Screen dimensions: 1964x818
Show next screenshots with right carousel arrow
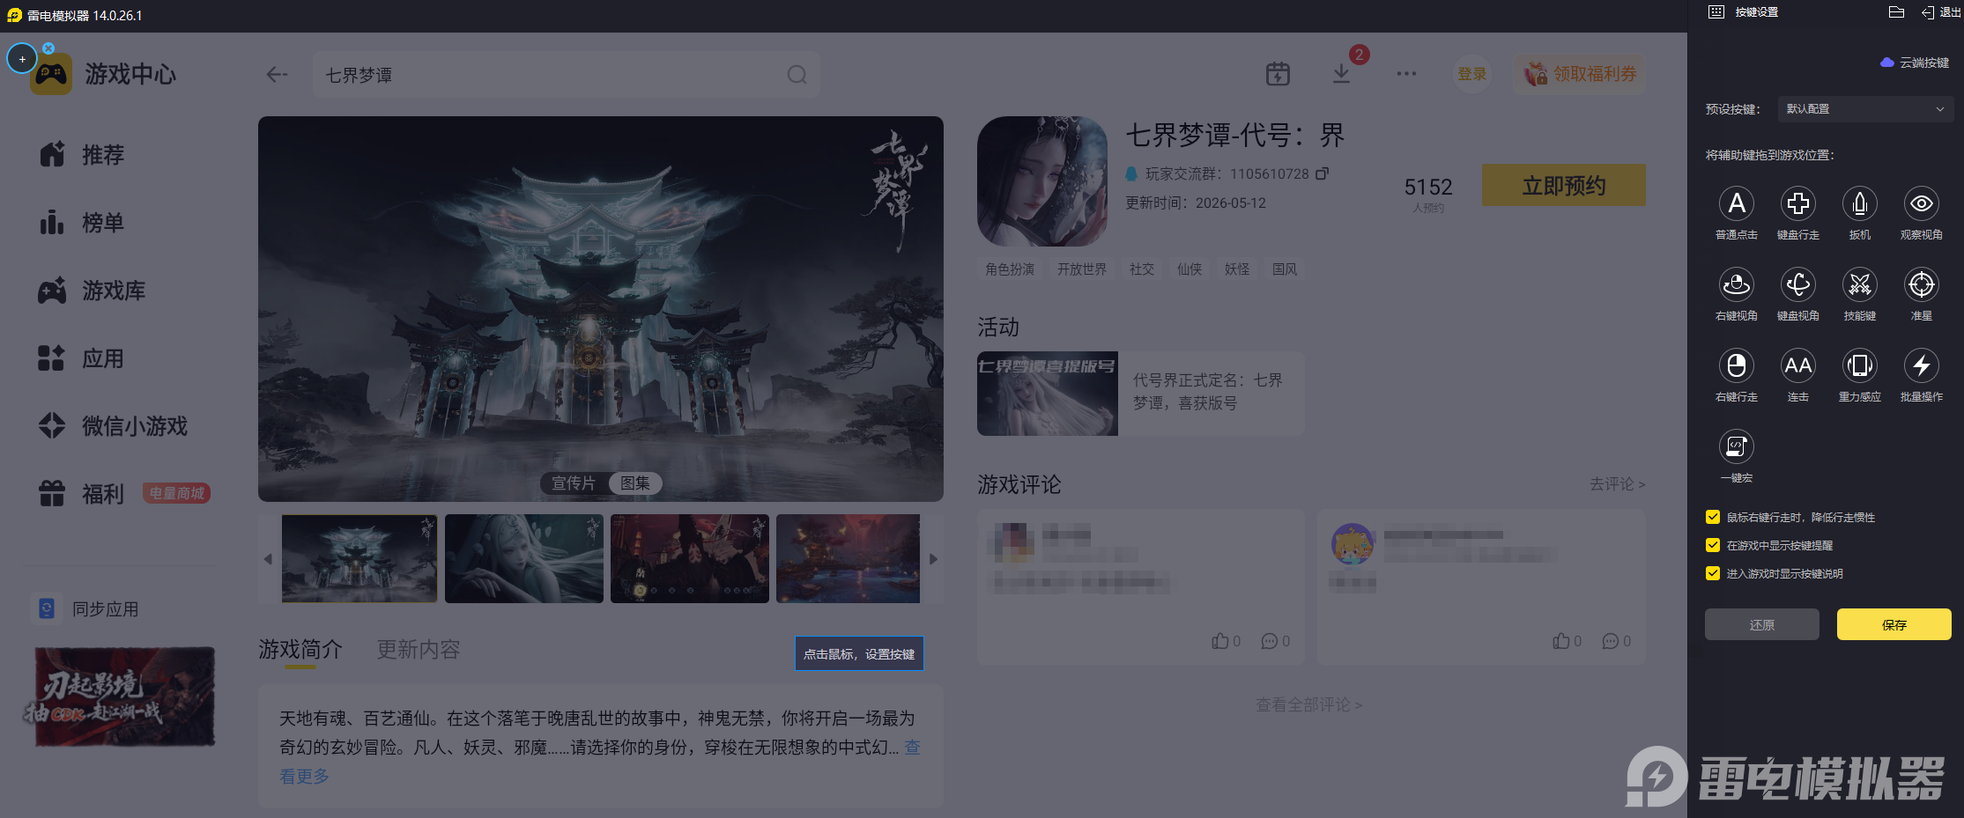point(933,559)
